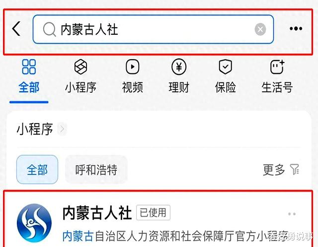Open the 内蒙古人社 logo thumbnail
Viewport: 318px width, 247px height.
coord(34,223)
